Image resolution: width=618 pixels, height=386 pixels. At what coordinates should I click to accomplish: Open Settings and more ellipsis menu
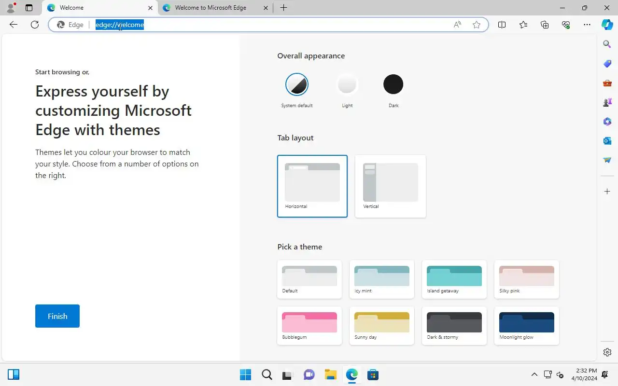587,25
